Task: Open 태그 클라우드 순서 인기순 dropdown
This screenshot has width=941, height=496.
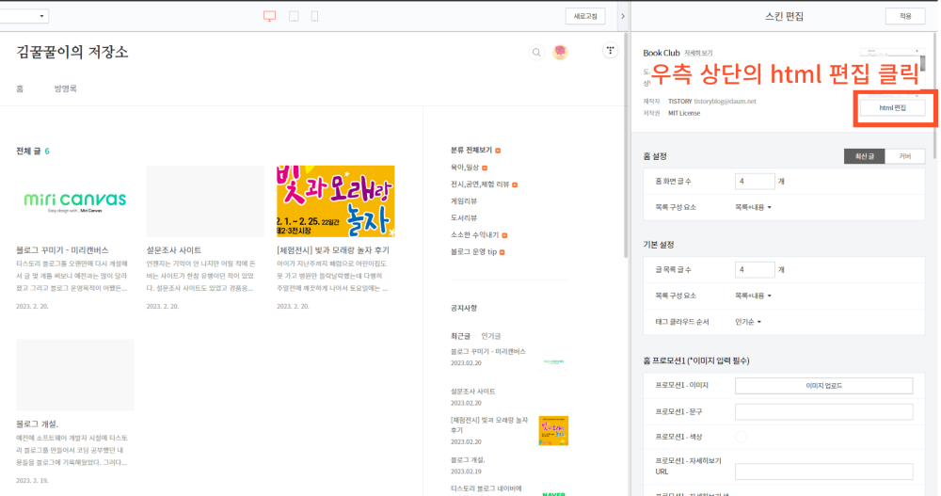Action: click(748, 322)
